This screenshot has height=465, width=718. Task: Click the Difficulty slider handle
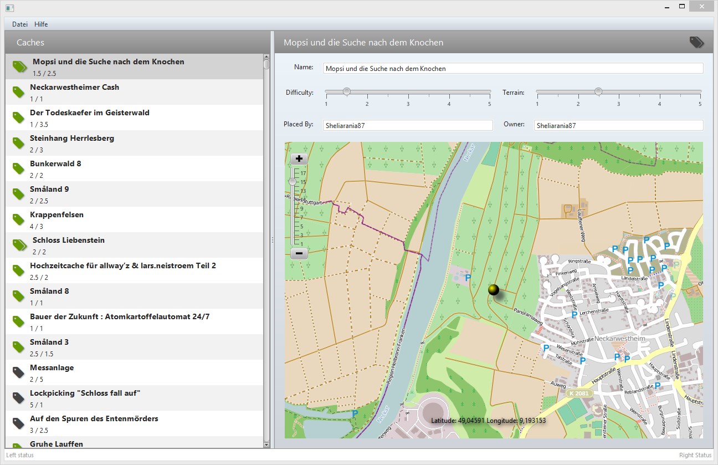click(x=347, y=91)
